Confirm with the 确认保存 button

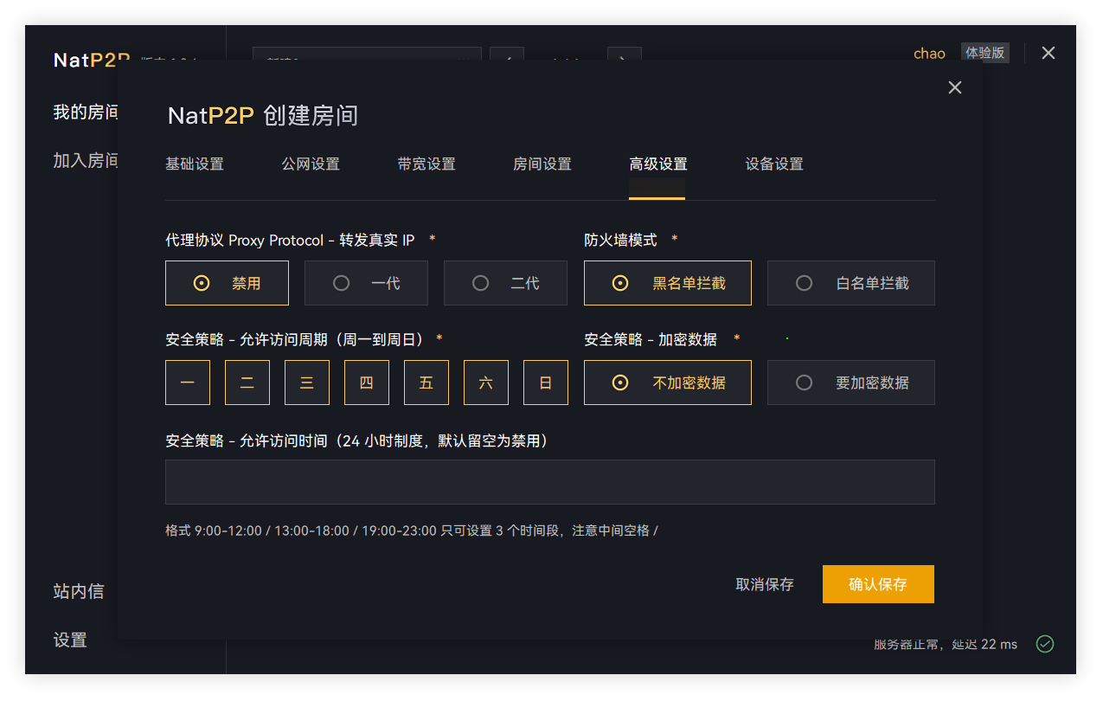pyautogui.click(x=878, y=584)
